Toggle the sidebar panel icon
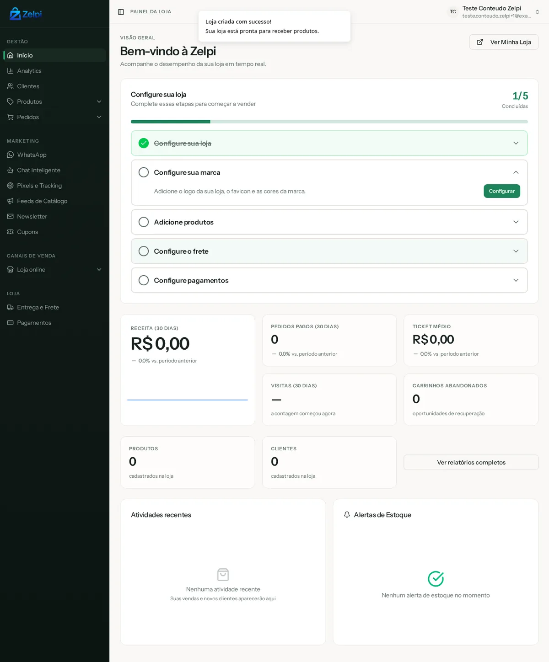This screenshot has width=549, height=662. click(x=121, y=12)
